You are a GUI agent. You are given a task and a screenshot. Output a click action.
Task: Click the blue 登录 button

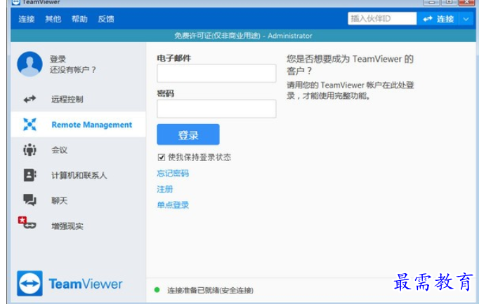(188, 134)
